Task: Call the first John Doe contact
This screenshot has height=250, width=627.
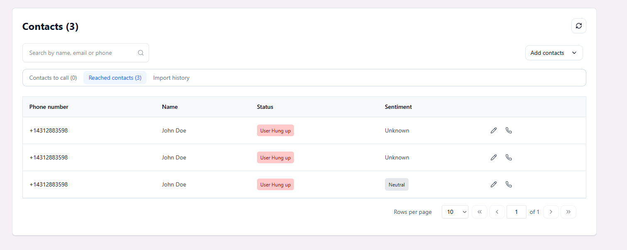Action: (x=509, y=130)
